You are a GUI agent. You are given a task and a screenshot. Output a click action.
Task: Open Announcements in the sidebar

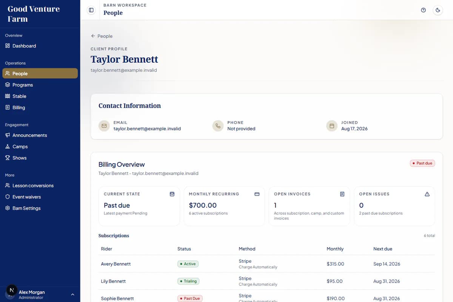pyautogui.click(x=40, y=135)
